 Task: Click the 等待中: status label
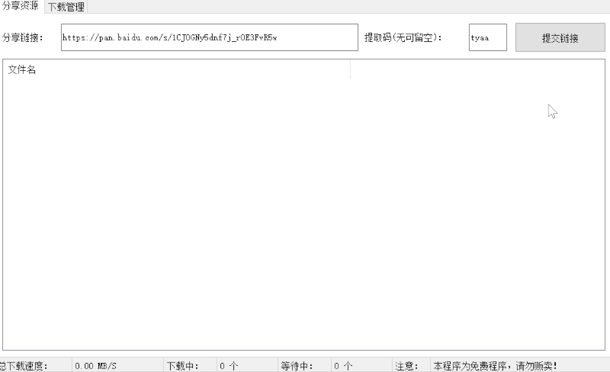297,366
